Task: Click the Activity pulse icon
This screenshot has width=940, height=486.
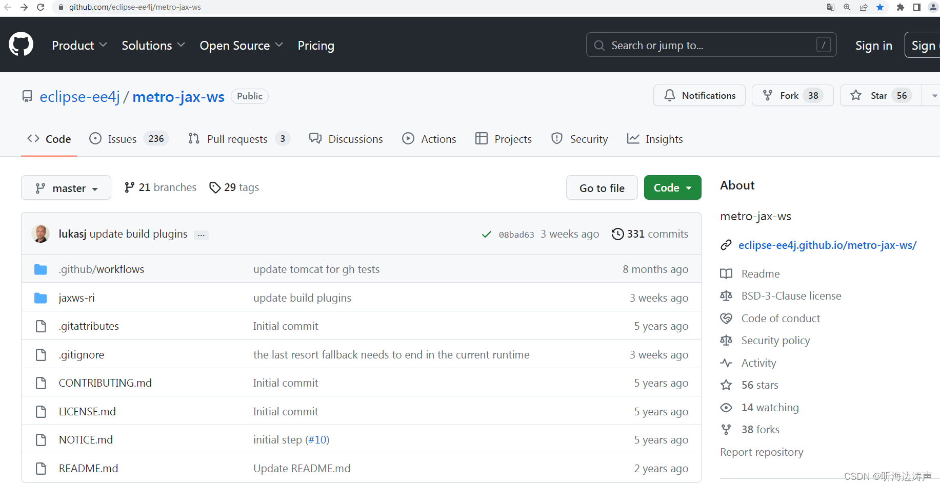Action: [726, 363]
